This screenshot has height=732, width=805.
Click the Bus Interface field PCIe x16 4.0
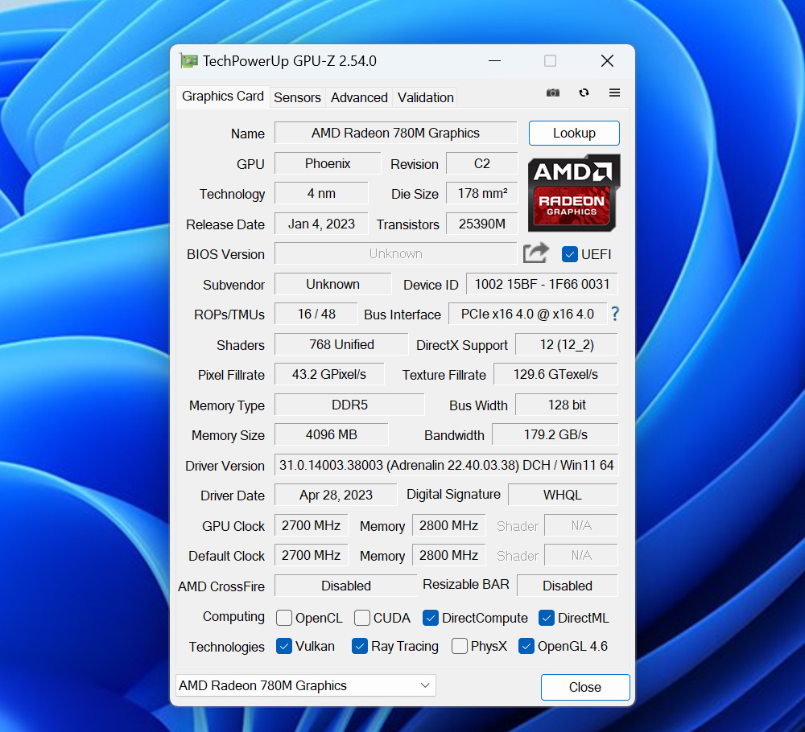coord(528,314)
